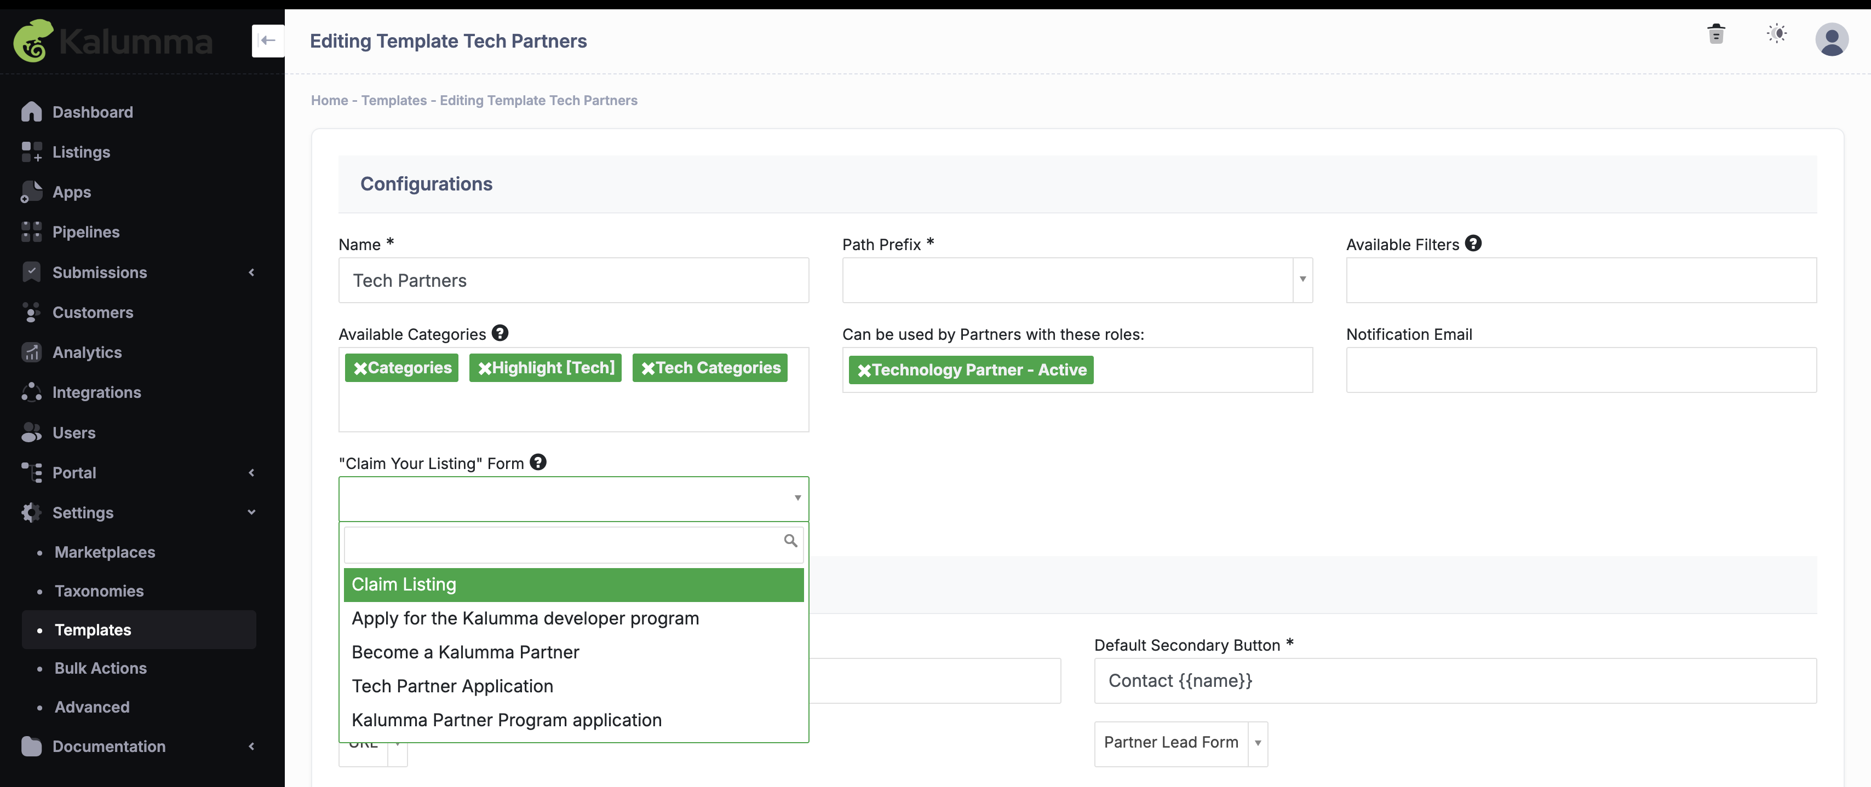Open the Users section
The image size is (1871, 787).
pyautogui.click(x=74, y=433)
